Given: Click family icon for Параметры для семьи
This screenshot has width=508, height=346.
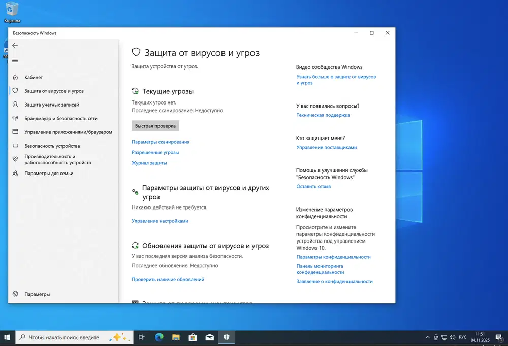Looking at the screenshot, I should pos(15,173).
